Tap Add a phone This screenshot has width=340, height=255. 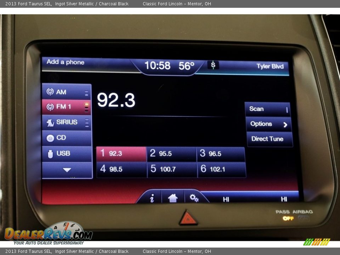pyautogui.click(x=66, y=62)
